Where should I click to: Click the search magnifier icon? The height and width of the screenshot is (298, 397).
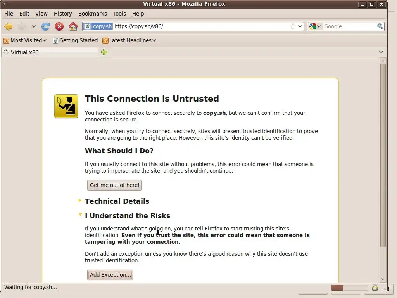380,26
